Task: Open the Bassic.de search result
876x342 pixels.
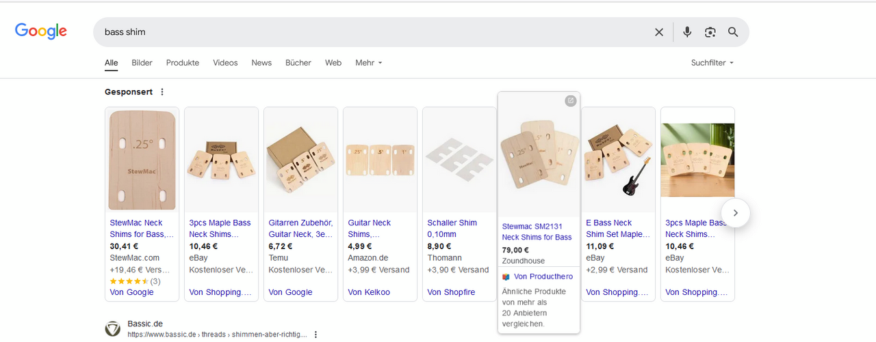Action: pyautogui.click(x=145, y=324)
